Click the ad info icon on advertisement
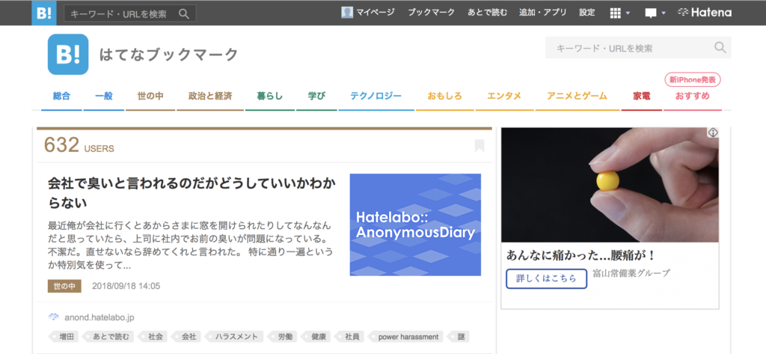The height and width of the screenshot is (354, 766). [713, 132]
